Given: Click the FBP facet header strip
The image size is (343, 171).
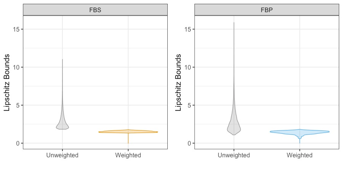Looking at the screenshot, I should 266,9.
